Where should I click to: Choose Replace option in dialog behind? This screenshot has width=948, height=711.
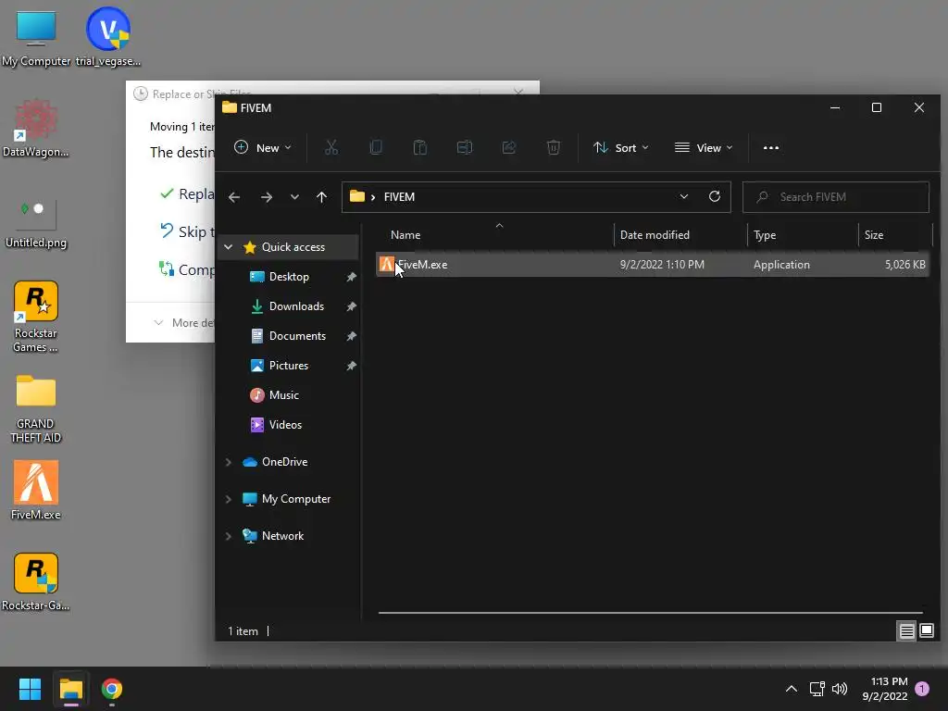pos(187,193)
